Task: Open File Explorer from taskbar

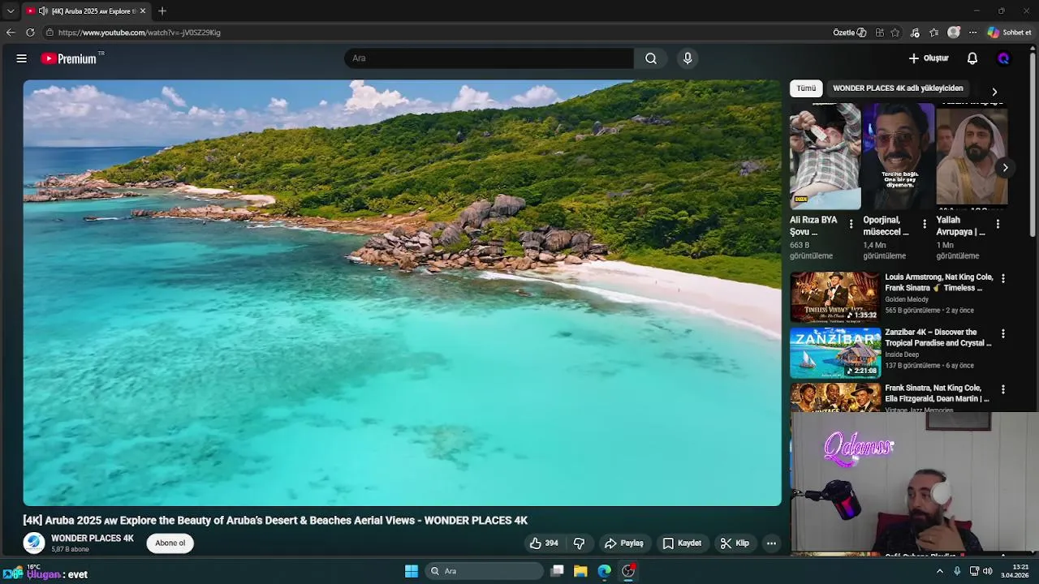Action: (x=580, y=571)
